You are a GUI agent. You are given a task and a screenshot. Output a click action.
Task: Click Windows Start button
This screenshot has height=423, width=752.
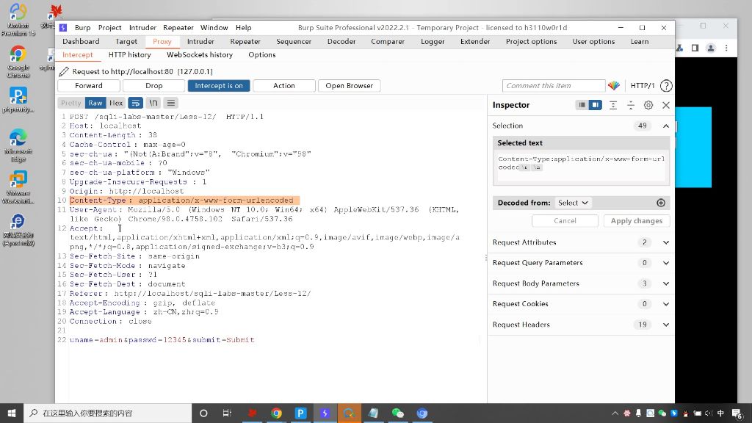12,413
